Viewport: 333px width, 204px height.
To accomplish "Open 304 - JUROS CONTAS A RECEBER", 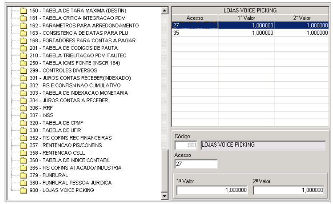I will coord(69,101).
